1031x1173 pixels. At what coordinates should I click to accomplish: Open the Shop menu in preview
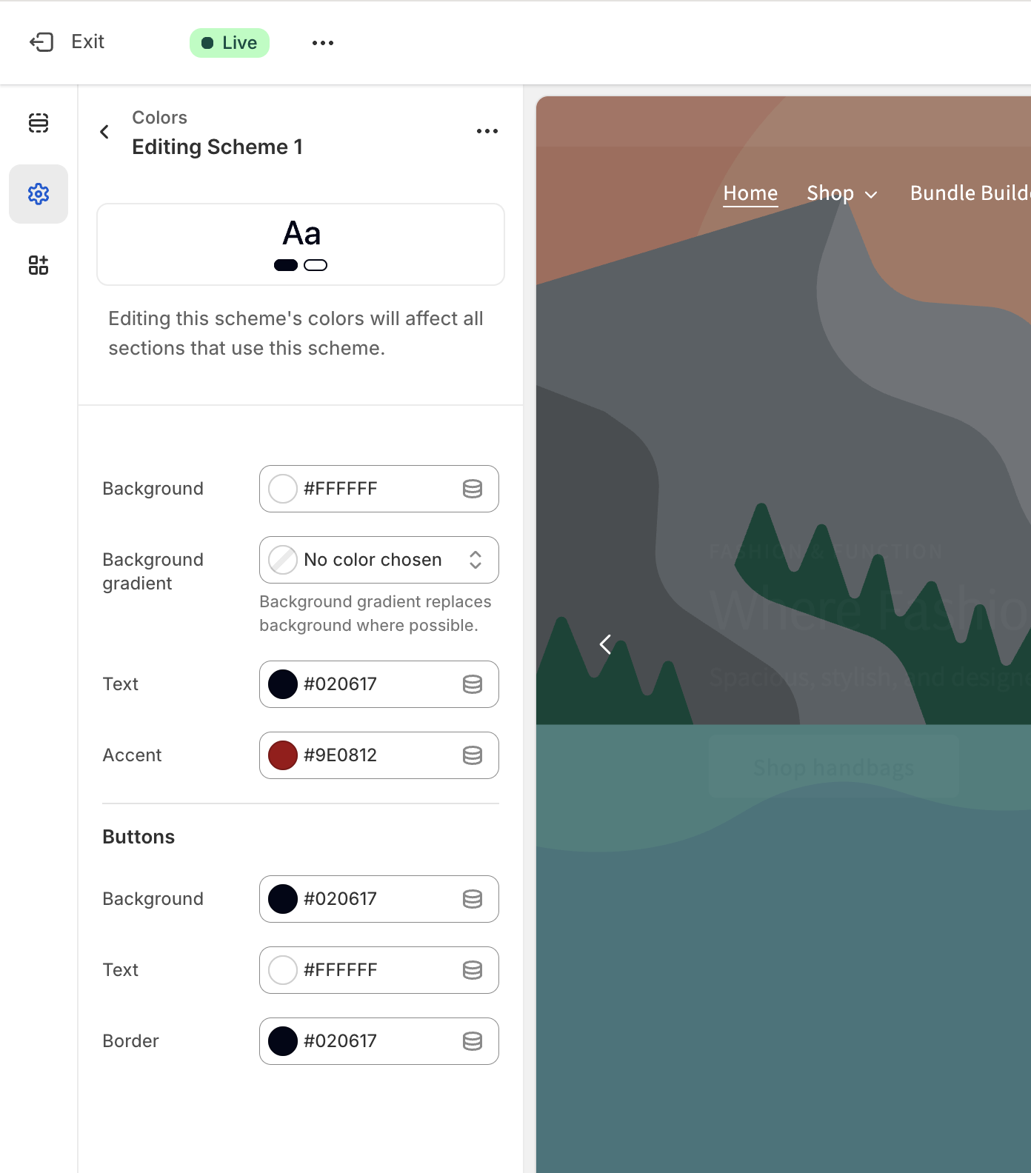841,193
